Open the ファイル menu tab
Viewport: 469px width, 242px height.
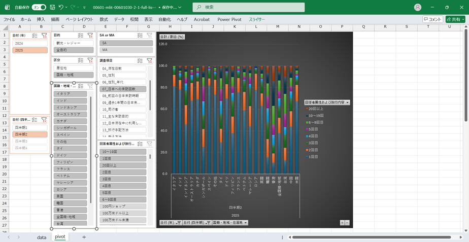(9, 19)
